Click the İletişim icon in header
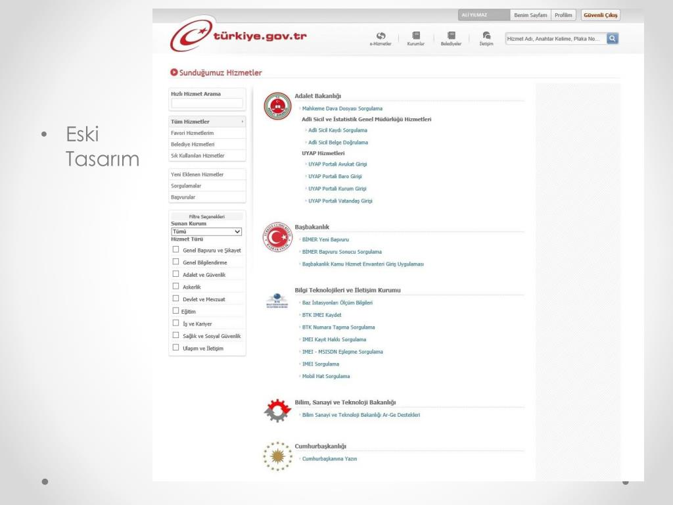 click(x=486, y=36)
